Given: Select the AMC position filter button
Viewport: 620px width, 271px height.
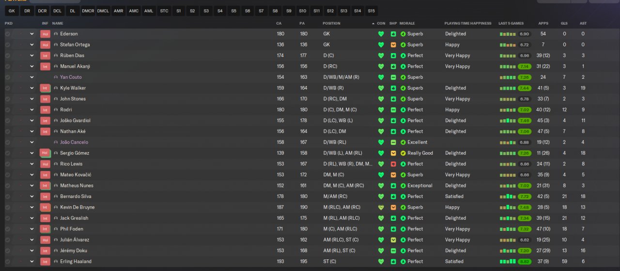Looking at the screenshot, I should pyautogui.click(x=134, y=11).
